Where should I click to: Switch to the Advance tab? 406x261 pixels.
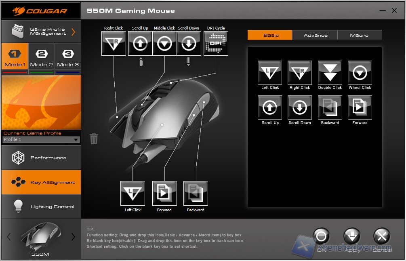[x=315, y=35]
